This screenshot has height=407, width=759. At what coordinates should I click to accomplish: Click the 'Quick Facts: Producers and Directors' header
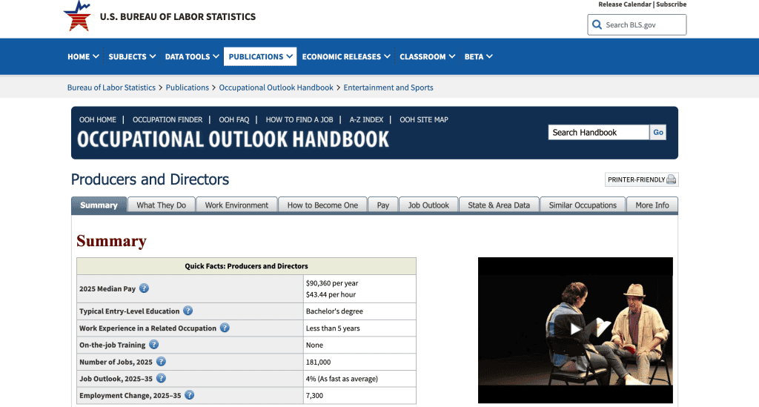(246, 266)
